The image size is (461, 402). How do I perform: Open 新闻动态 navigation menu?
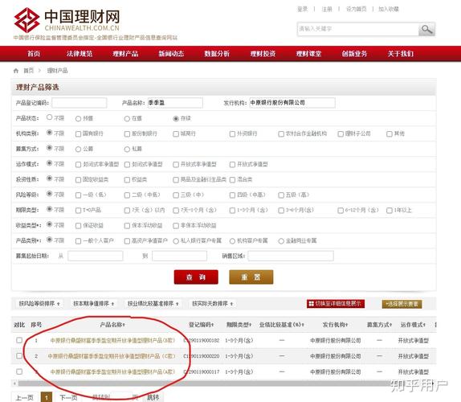coord(171,54)
